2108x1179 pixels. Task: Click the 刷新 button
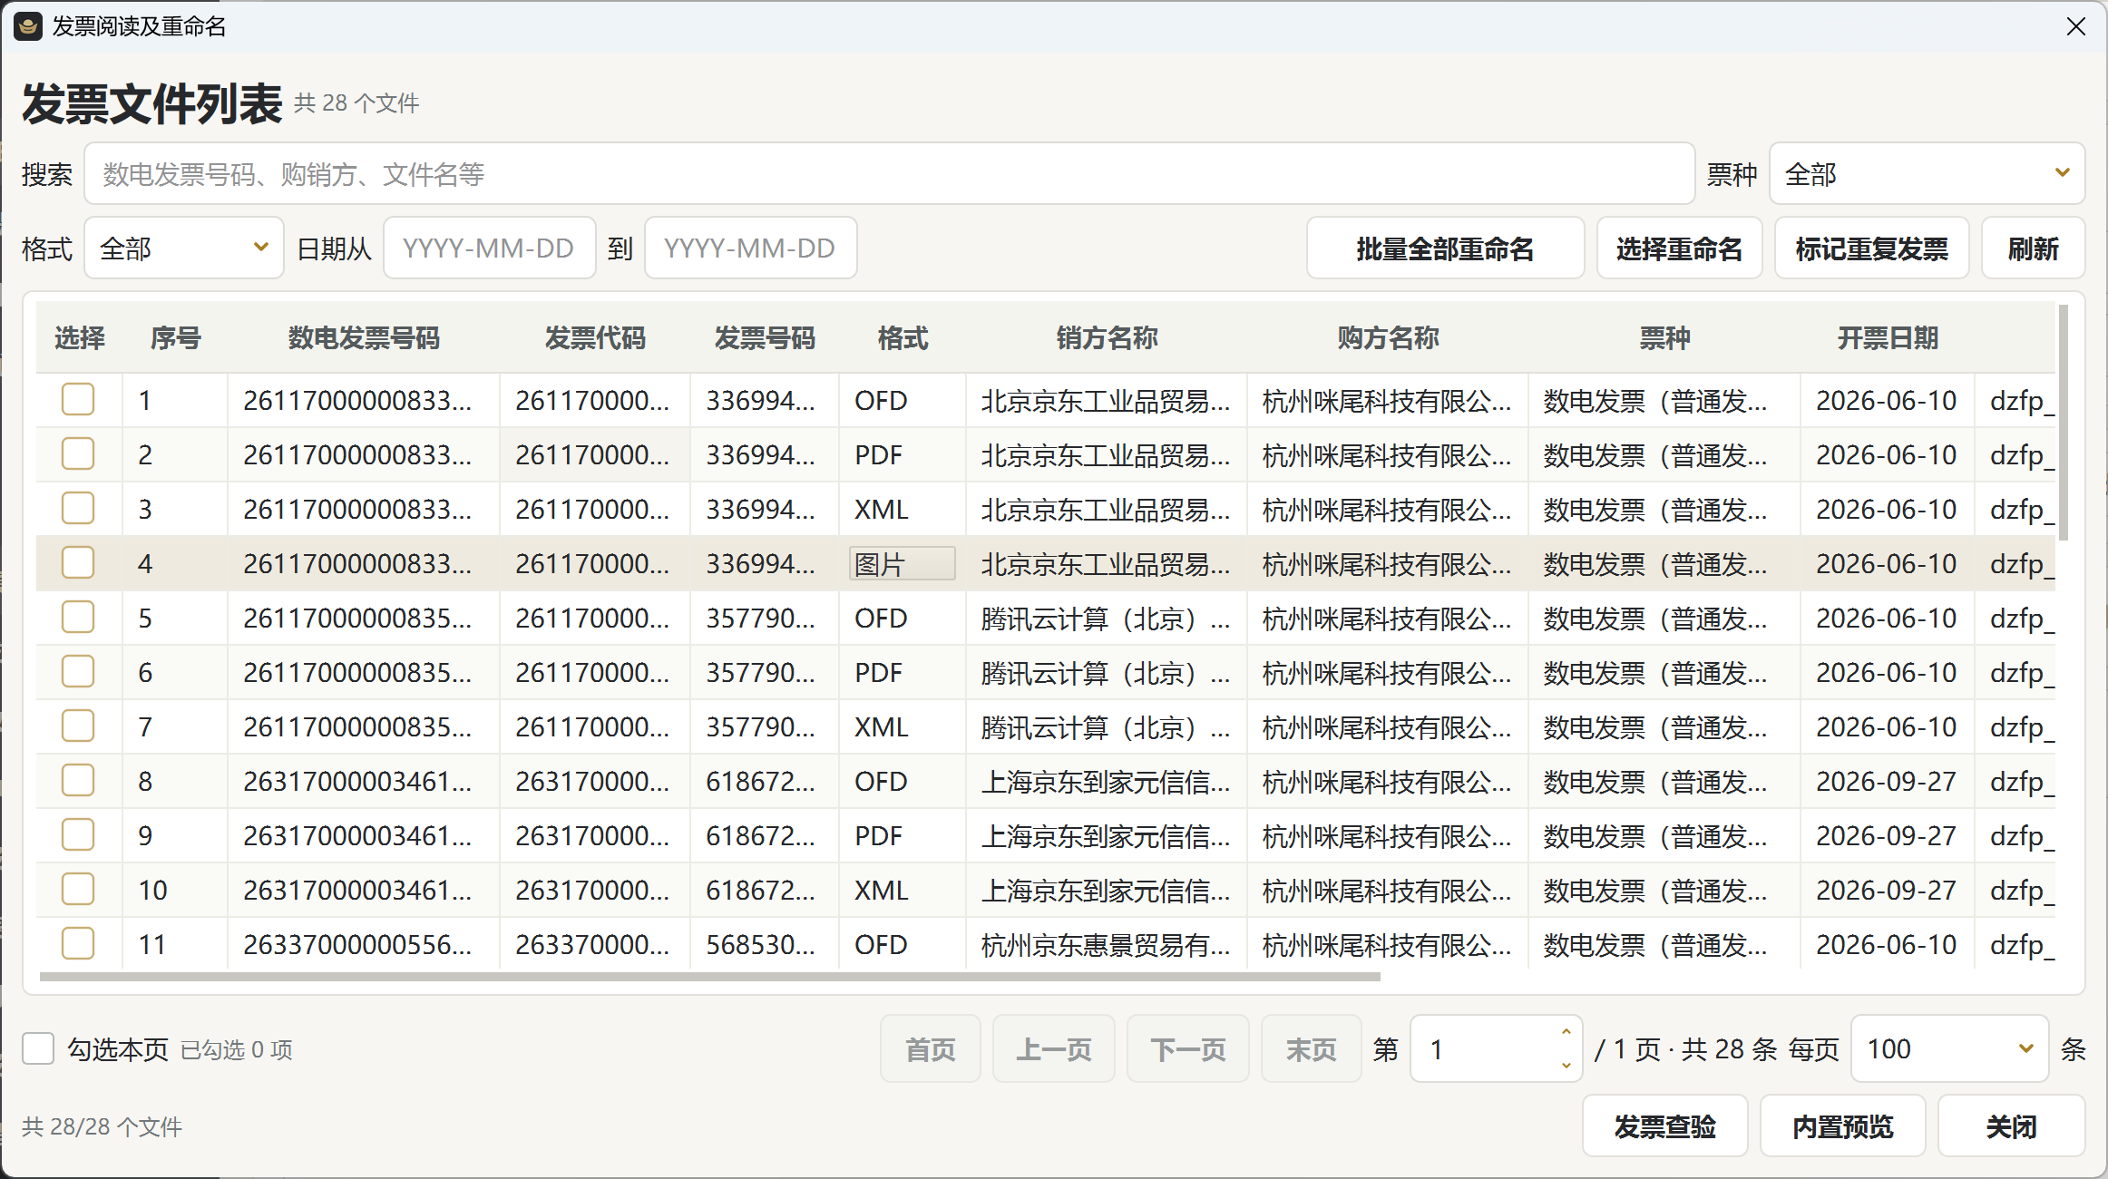(x=2033, y=248)
